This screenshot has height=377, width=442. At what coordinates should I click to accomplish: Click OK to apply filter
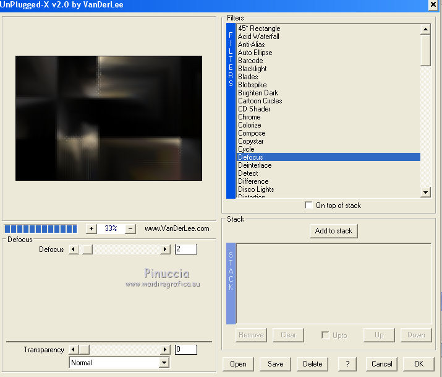point(419,364)
